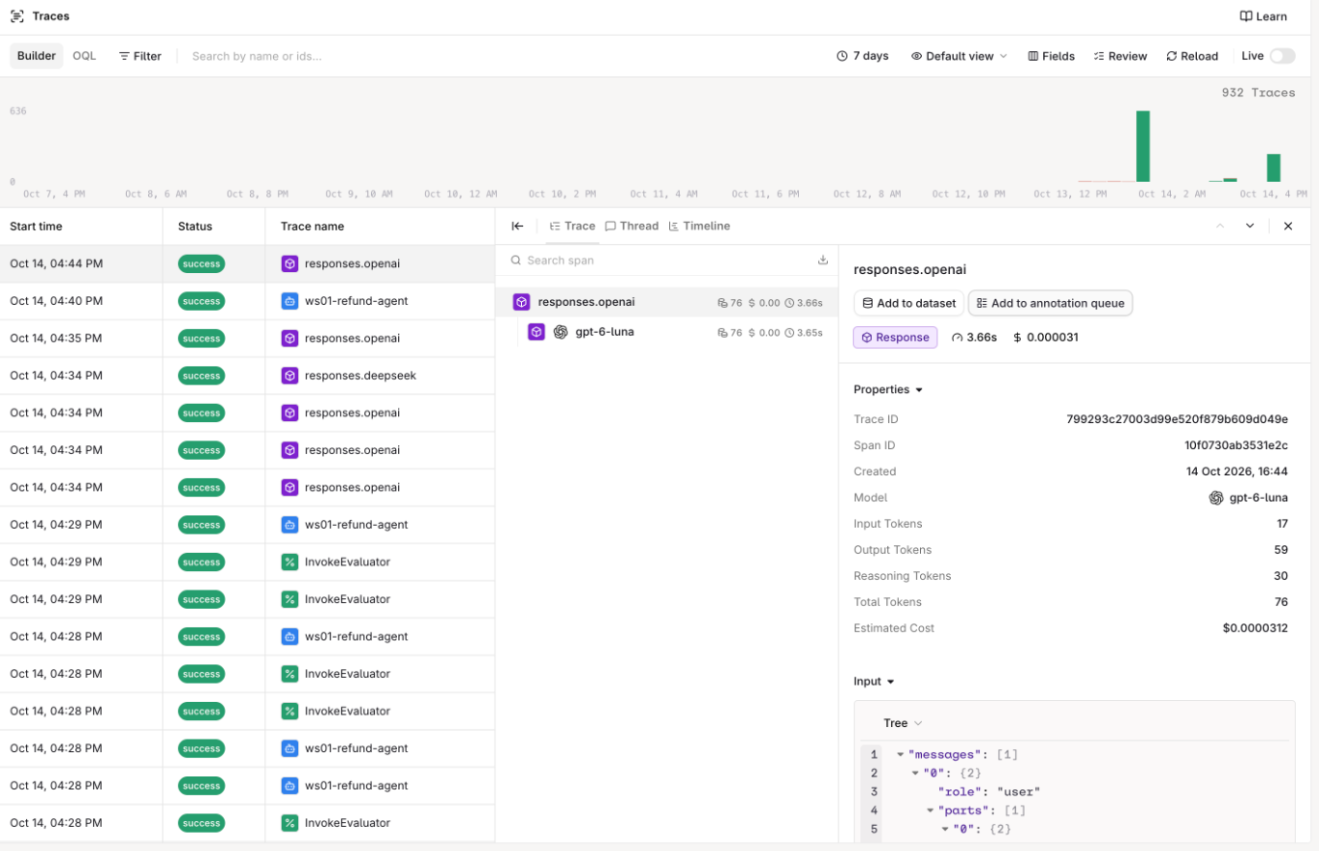
Task: Click the Search span input
Action: click(x=659, y=260)
